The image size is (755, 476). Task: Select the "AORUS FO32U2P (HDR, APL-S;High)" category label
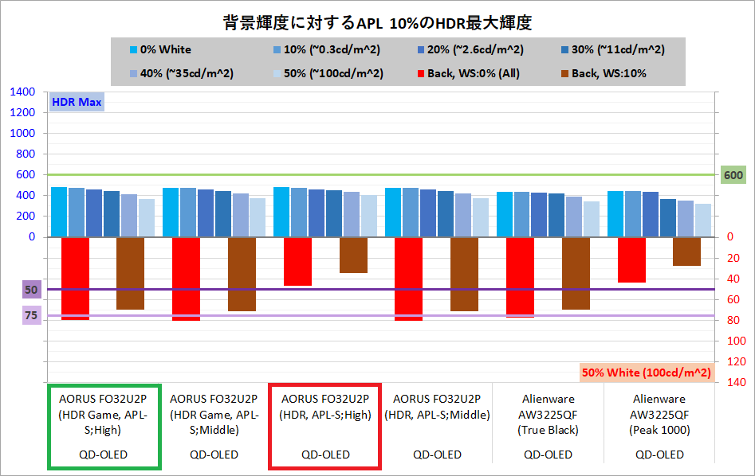click(x=325, y=407)
